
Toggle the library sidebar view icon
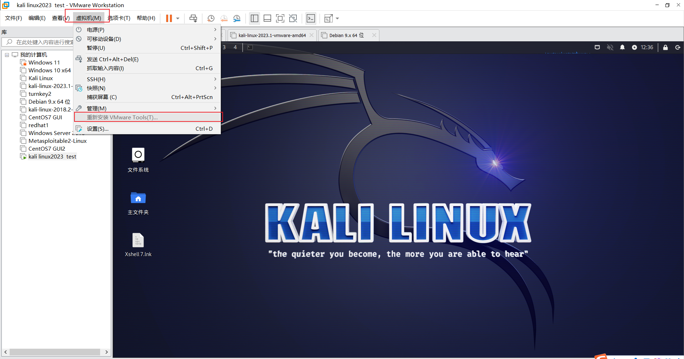254,18
